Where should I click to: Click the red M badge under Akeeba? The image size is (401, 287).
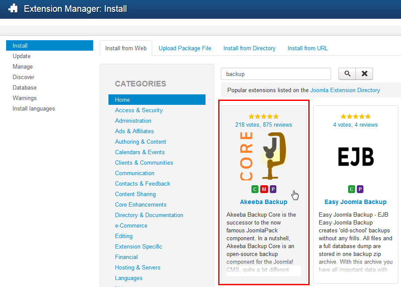[x=264, y=189]
